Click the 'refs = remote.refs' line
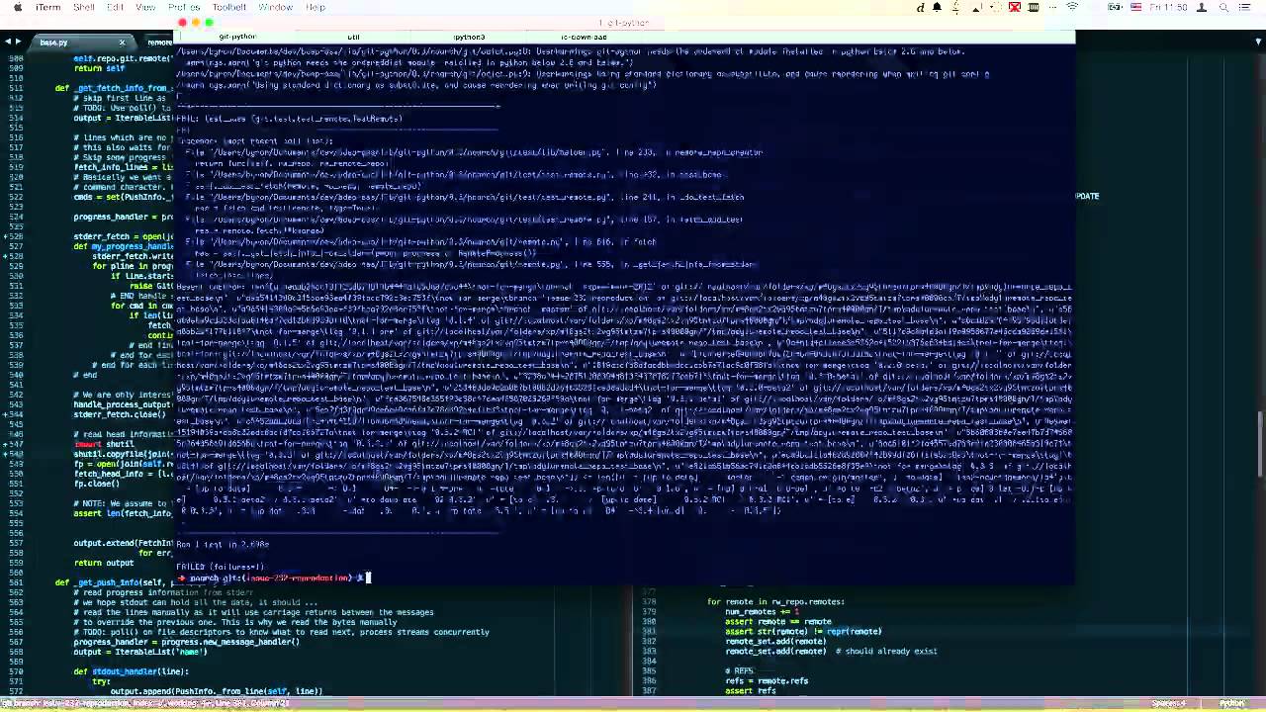The width and height of the screenshot is (1266, 712). tap(767, 680)
